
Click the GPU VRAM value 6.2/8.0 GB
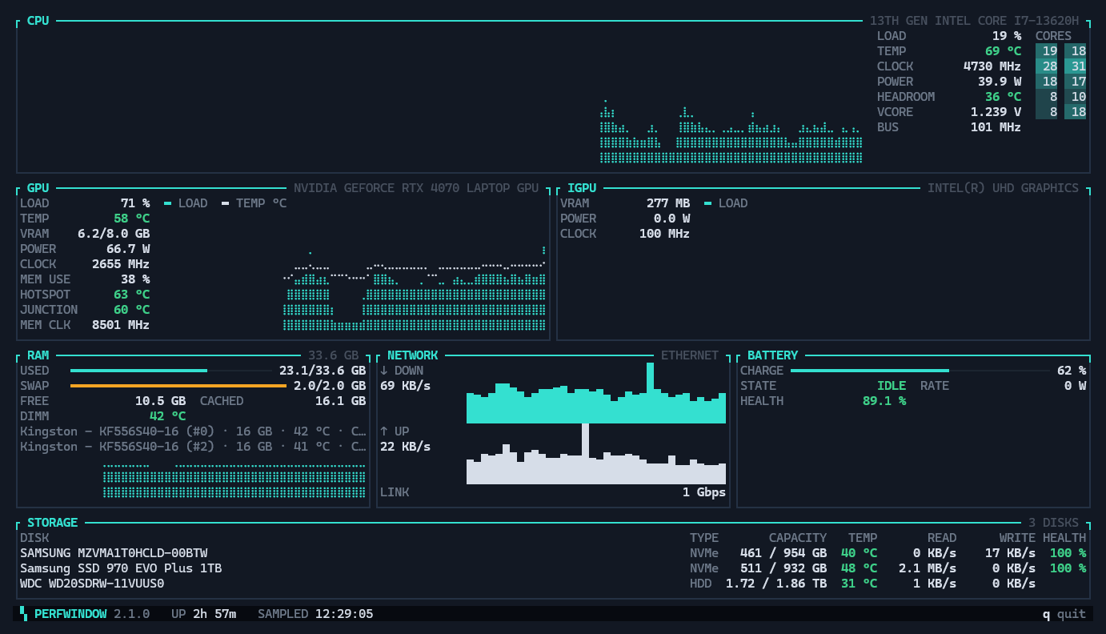click(x=114, y=234)
